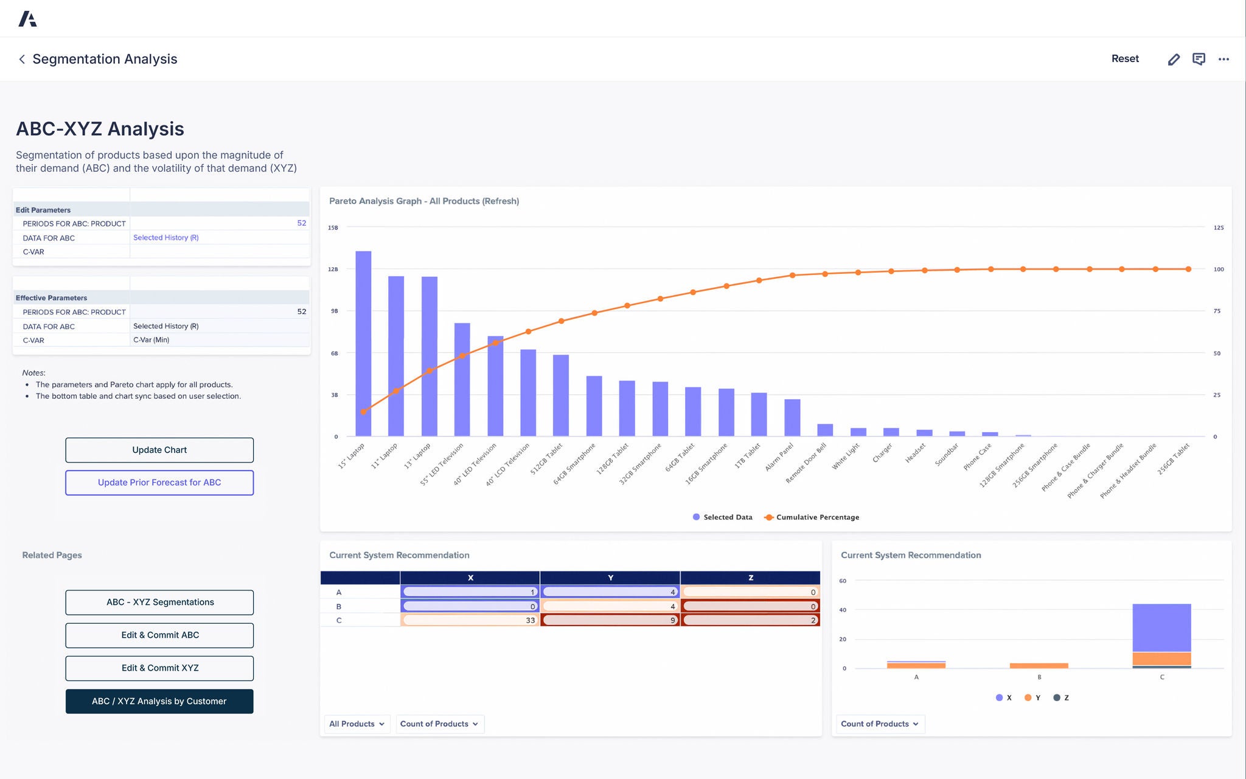Open Count of Products selector on the right chart
This screenshot has height=779, width=1246.
[879, 724]
